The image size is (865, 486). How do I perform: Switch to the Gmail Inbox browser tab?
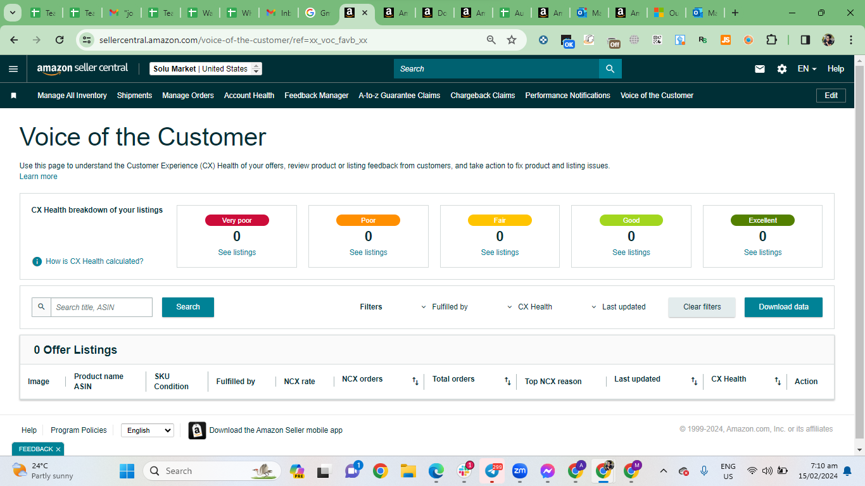[x=279, y=13]
